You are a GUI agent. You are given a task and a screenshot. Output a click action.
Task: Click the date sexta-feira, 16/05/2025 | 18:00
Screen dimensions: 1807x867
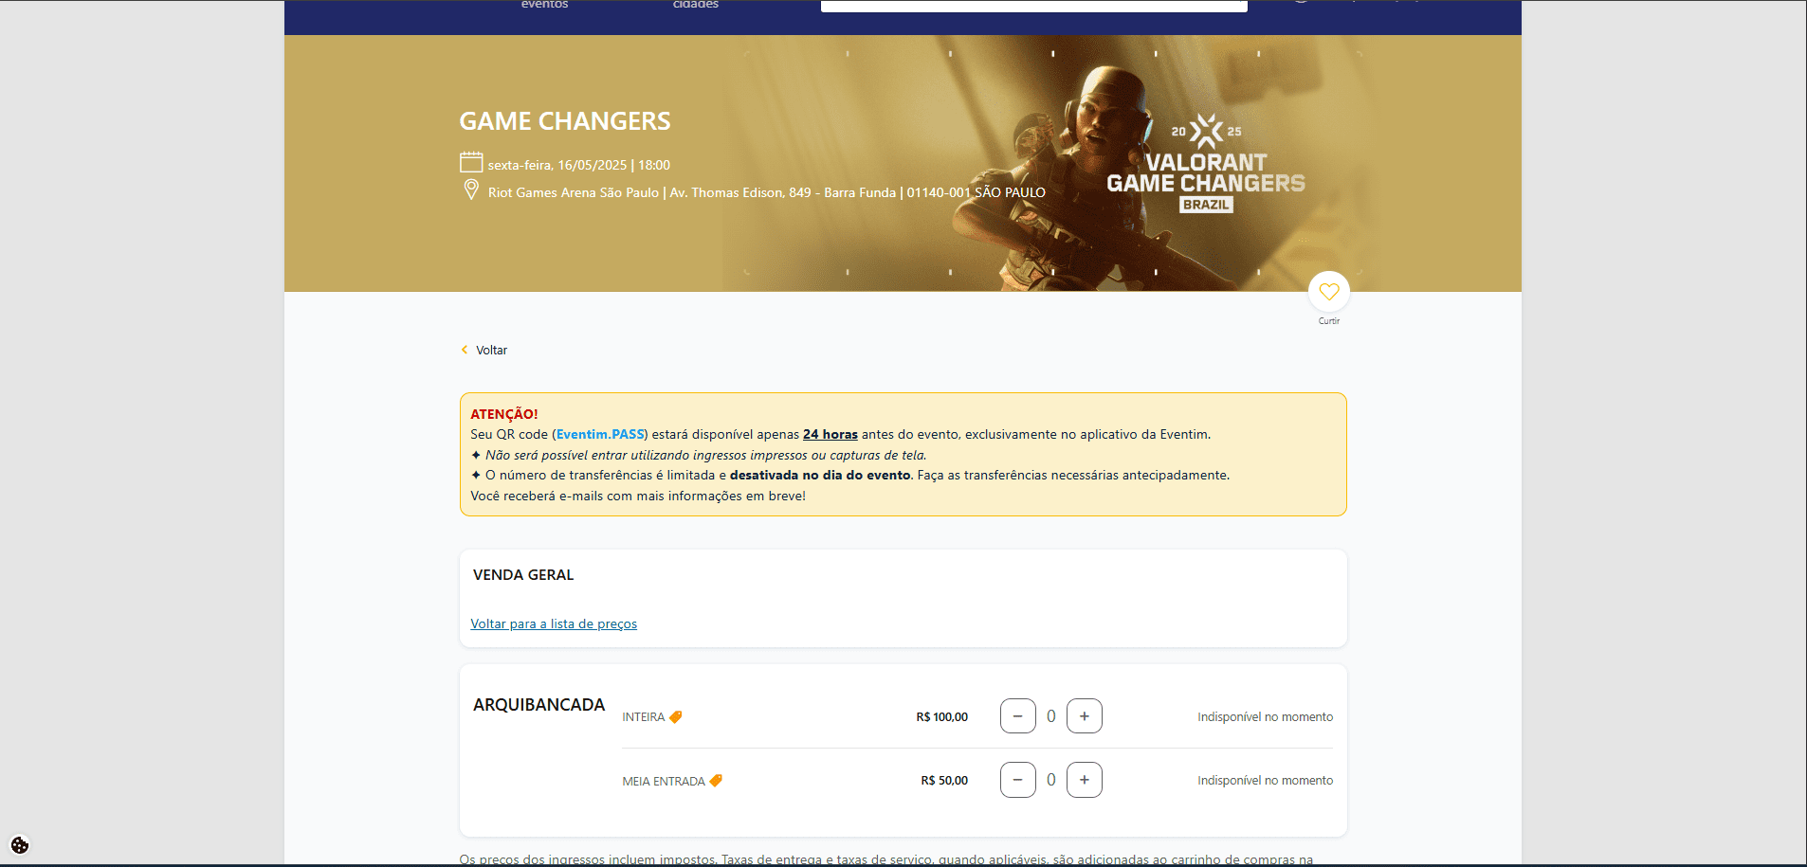click(579, 165)
